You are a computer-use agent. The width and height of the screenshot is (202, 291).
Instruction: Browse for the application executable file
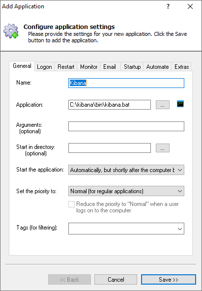click(x=163, y=105)
